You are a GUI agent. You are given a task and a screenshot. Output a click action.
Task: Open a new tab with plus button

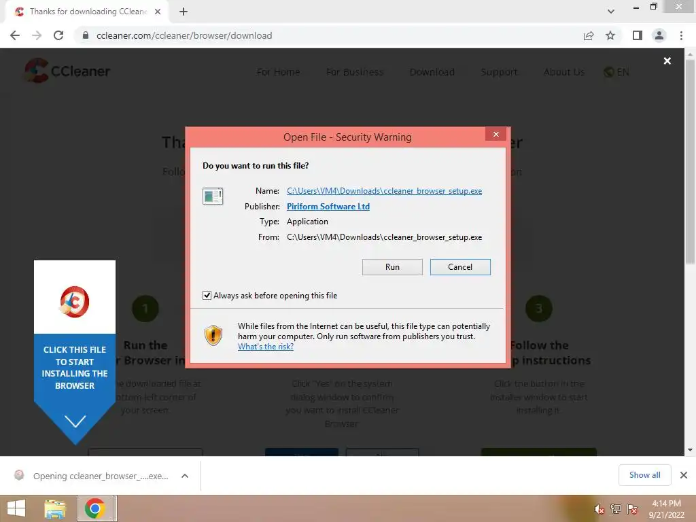click(184, 12)
